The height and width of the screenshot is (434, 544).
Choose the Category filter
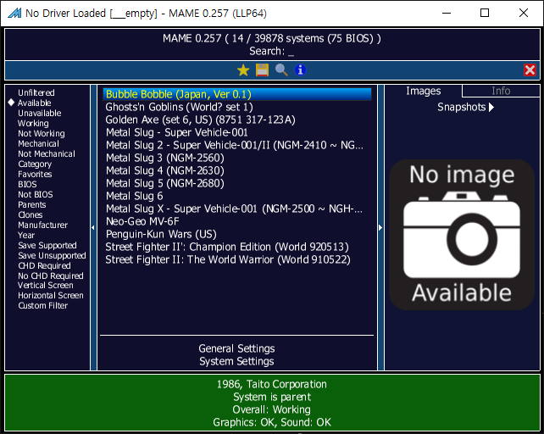[x=35, y=164]
